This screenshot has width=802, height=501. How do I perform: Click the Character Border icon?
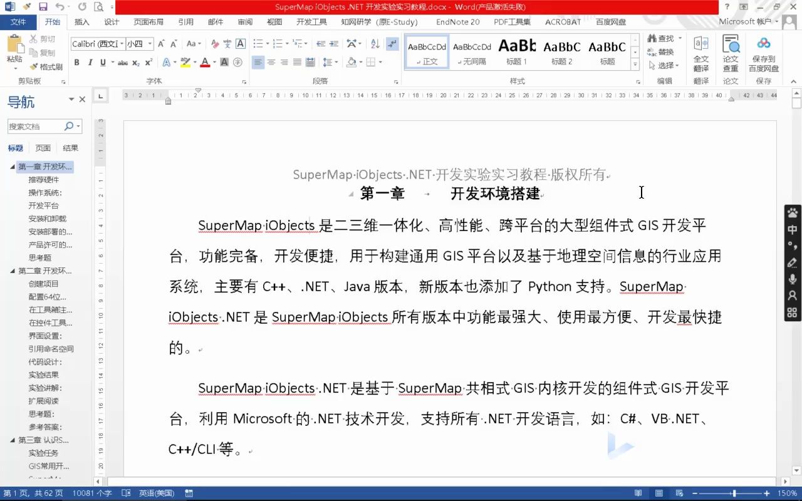pos(241,44)
